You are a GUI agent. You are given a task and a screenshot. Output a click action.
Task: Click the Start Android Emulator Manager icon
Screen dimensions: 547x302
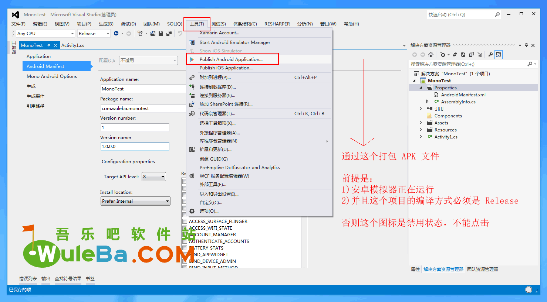click(x=192, y=42)
